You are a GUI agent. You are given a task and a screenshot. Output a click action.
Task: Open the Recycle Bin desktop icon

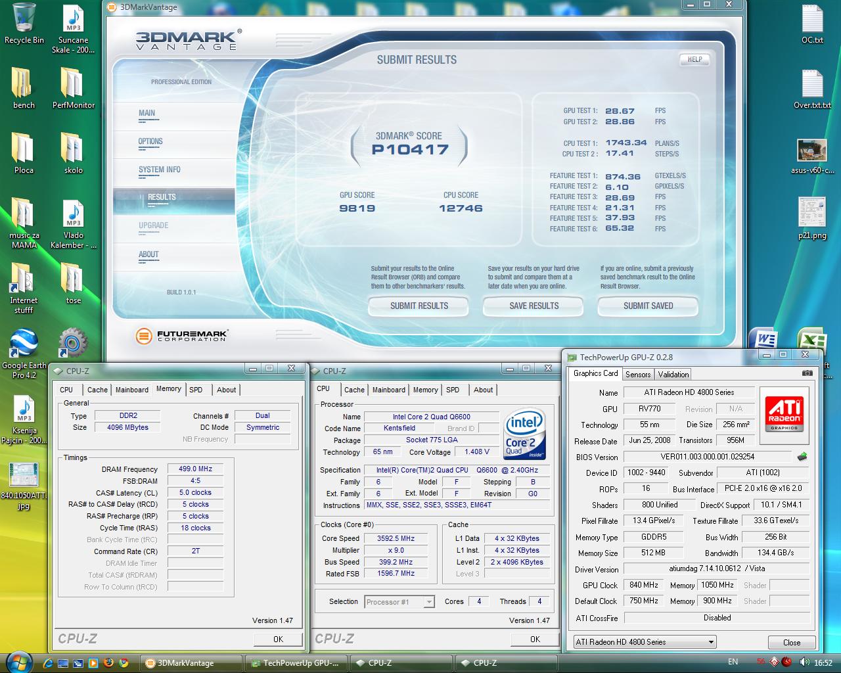24,24
